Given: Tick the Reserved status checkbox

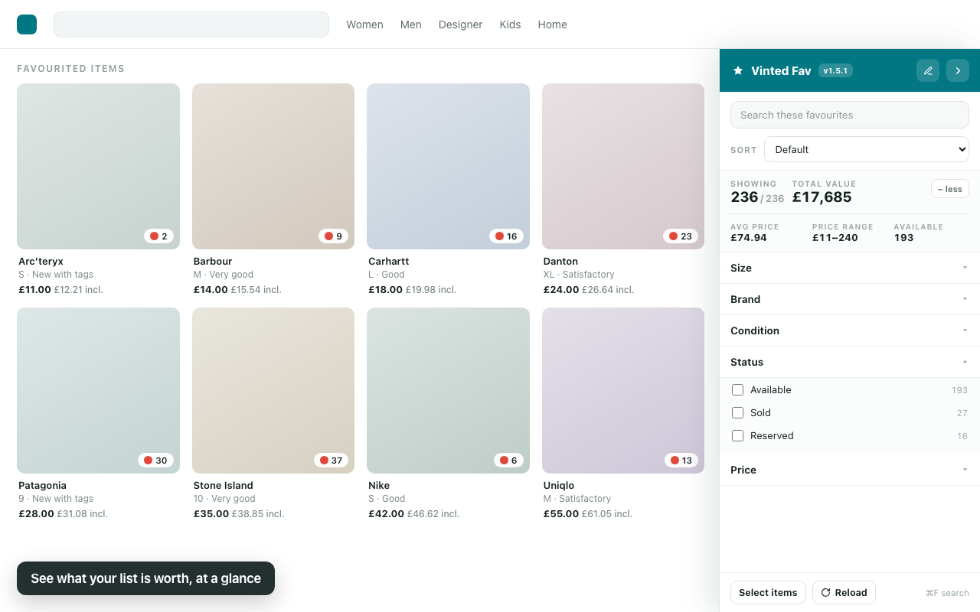Looking at the screenshot, I should (x=738, y=436).
